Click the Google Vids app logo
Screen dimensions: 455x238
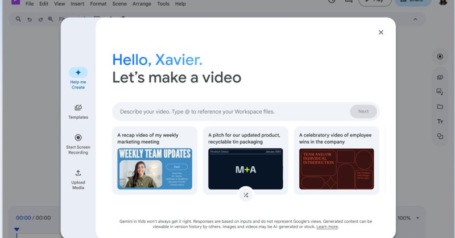[x=15, y=2]
